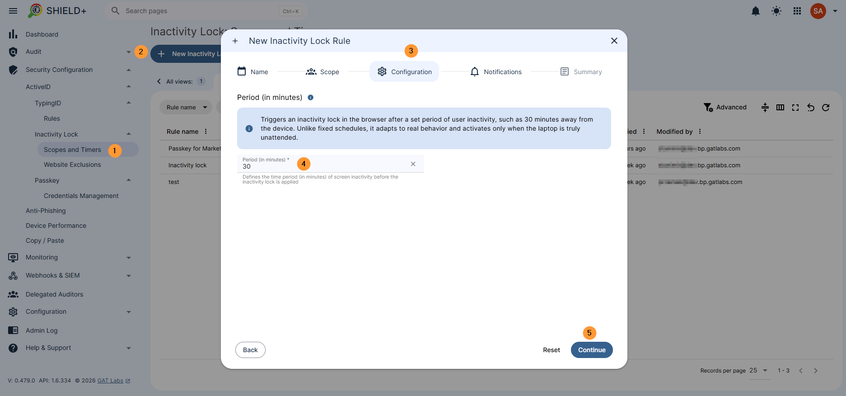Clear the Period field with the X icon
Screen dimensions: 846x396
tap(413, 164)
